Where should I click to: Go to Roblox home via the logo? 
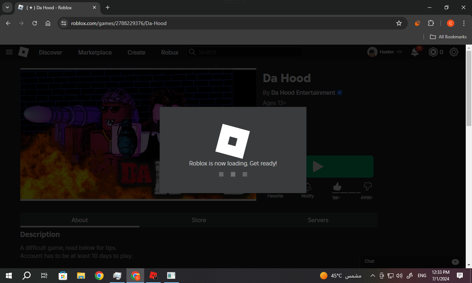(24, 52)
